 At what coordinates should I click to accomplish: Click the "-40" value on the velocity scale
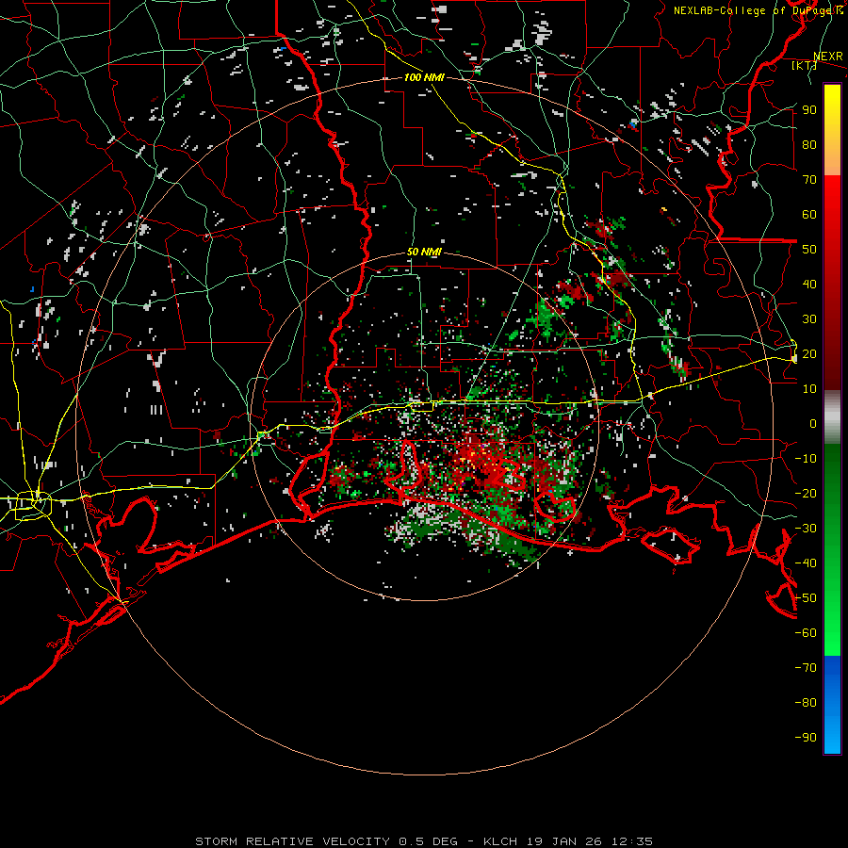coord(806,563)
